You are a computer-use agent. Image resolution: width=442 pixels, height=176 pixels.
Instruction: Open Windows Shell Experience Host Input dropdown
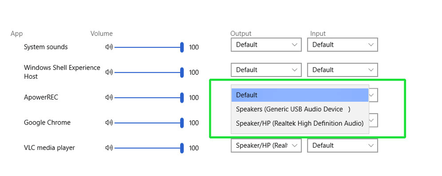click(x=343, y=70)
